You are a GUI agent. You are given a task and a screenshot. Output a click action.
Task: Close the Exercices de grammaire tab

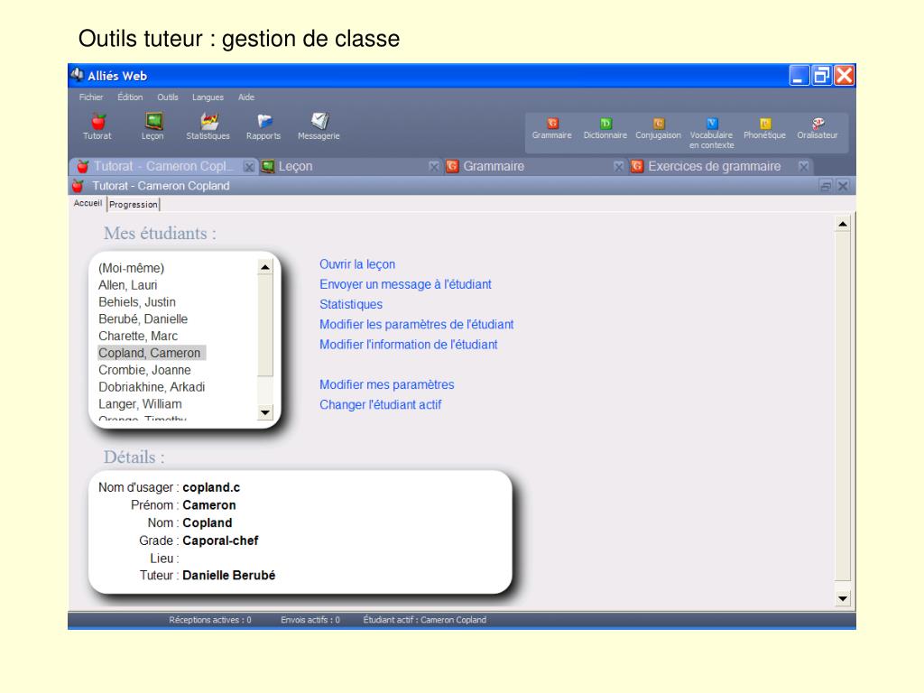tap(804, 167)
